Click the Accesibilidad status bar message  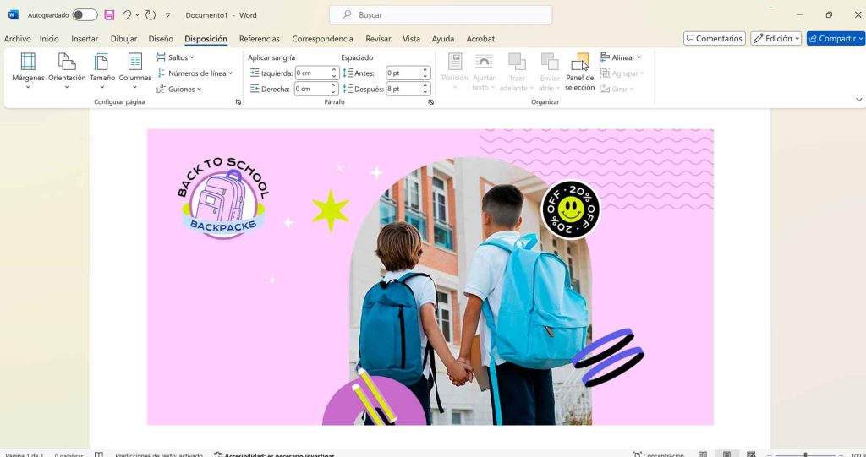(x=274, y=454)
